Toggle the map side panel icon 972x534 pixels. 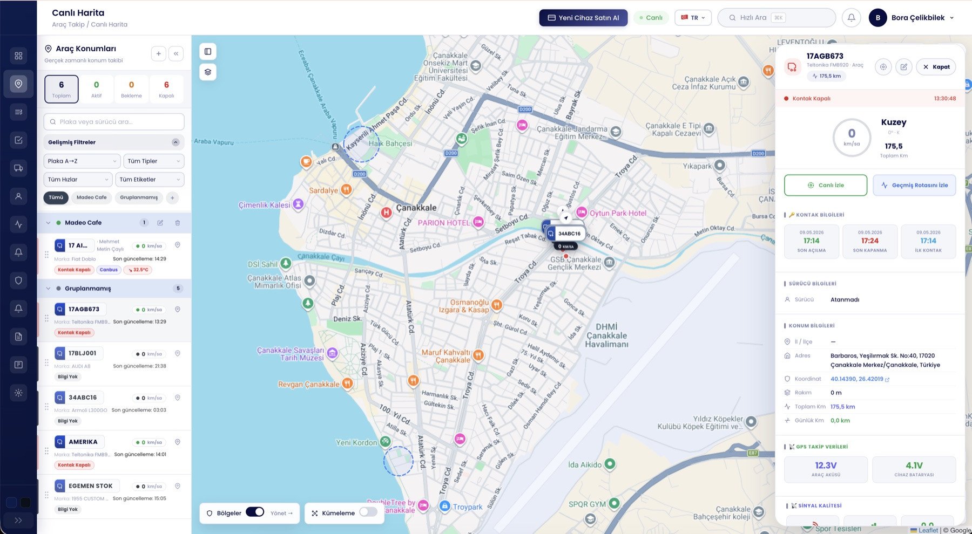tap(208, 51)
